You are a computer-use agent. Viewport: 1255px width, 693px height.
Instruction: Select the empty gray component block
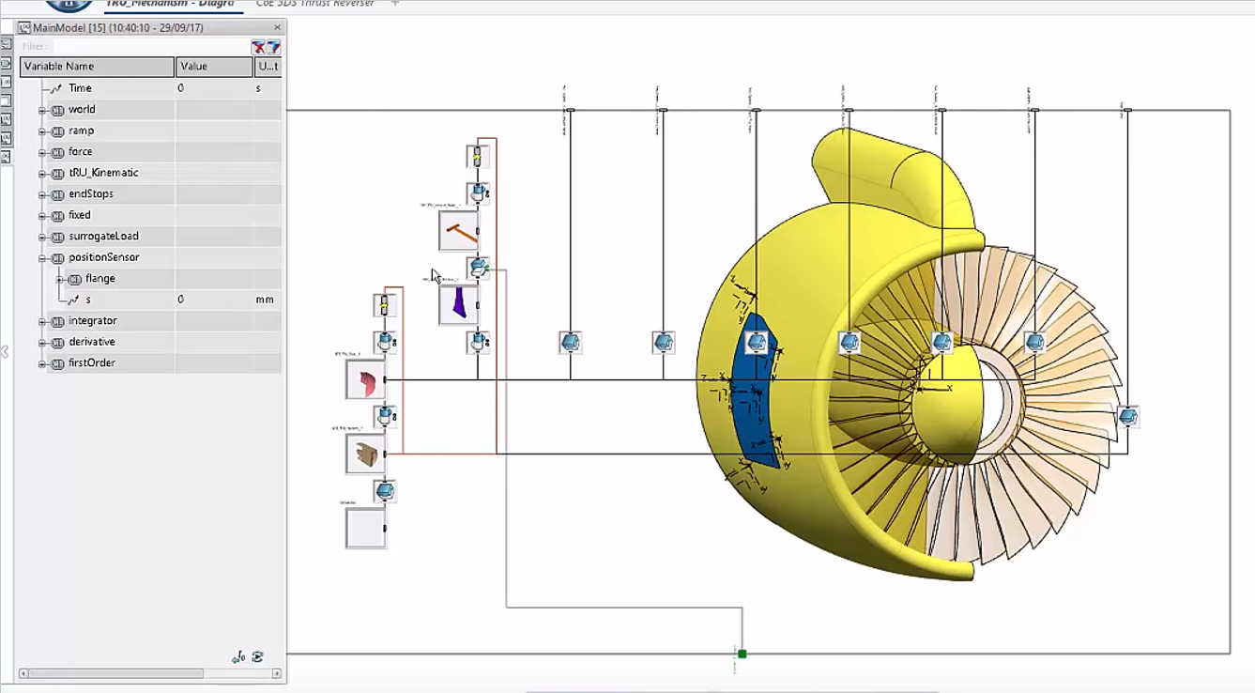coord(365,528)
